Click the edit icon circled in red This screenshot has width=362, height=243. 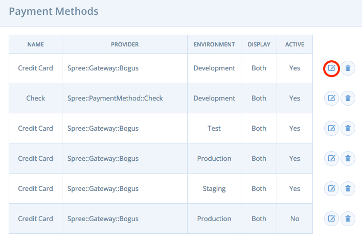(x=331, y=68)
